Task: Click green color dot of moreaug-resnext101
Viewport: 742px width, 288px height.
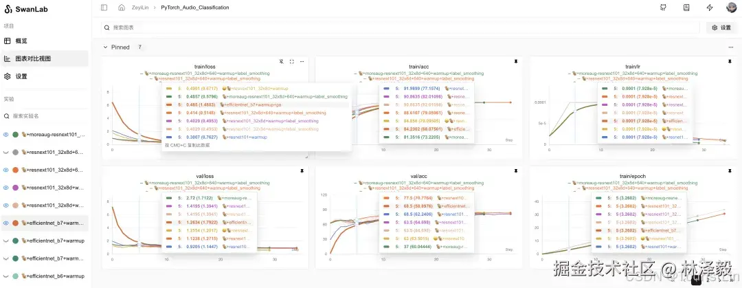Action: 15,135
